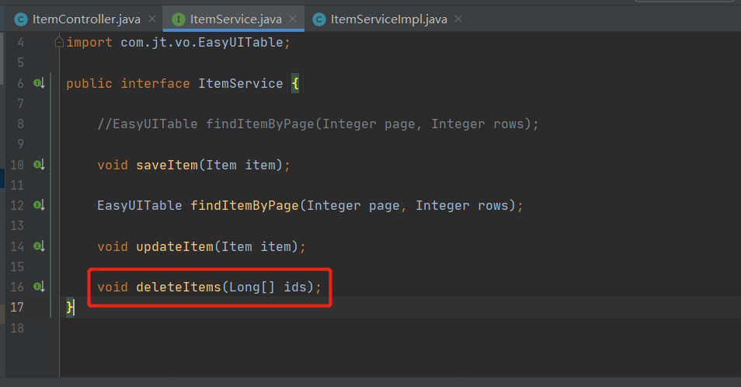Click the opening brace after ItemService
Viewport: 741px width, 387px height.
tap(295, 84)
